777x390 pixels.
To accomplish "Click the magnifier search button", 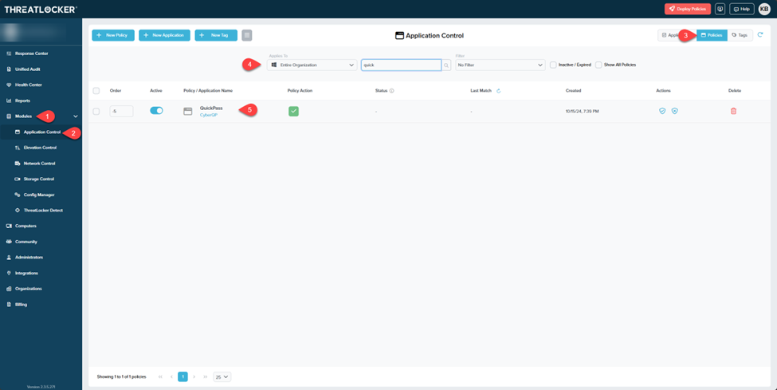I will click(x=446, y=65).
